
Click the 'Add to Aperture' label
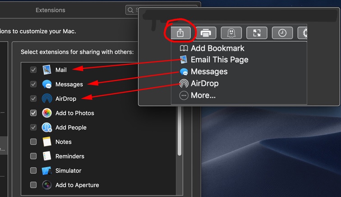point(77,185)
